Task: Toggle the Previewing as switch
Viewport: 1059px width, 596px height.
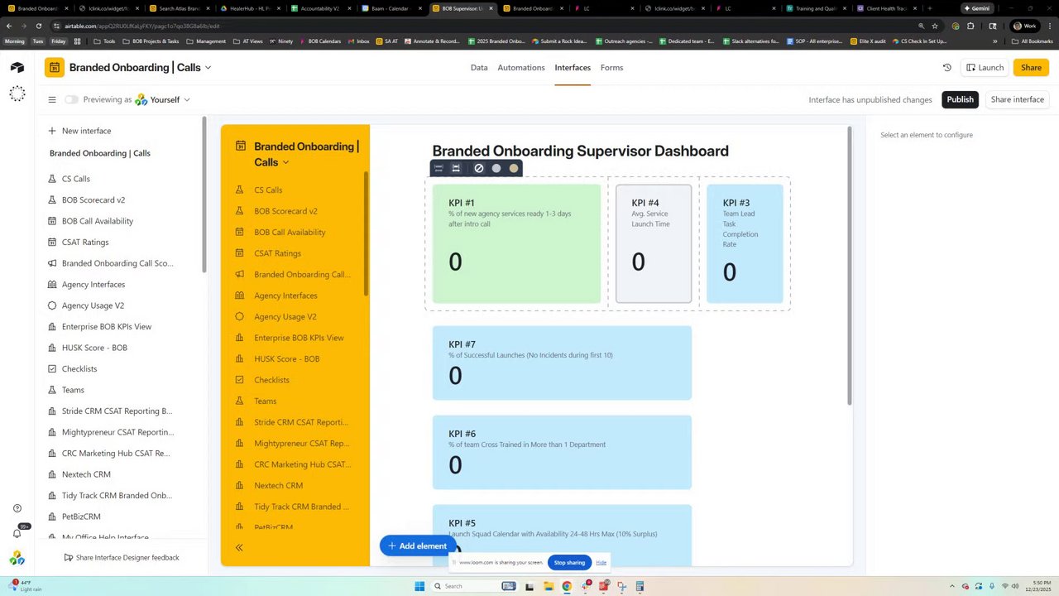Action: tap(72, 99)
